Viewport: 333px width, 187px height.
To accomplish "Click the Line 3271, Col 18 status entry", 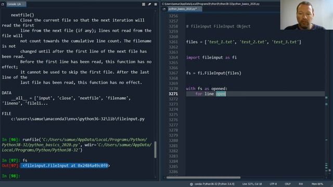I will point(252,184).
